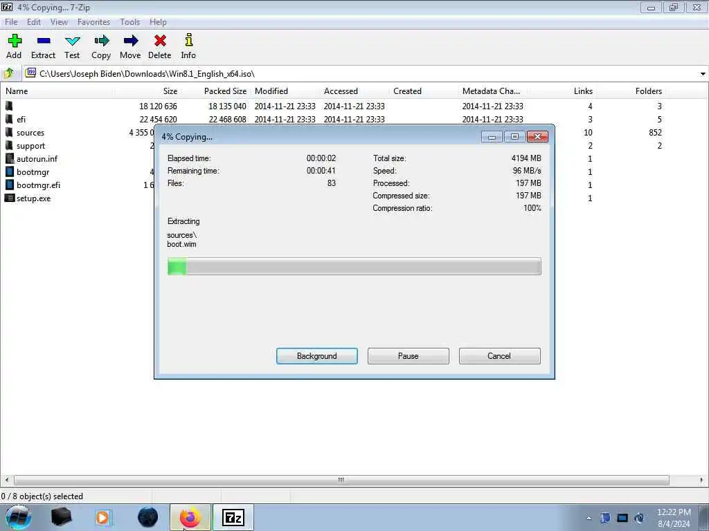
Task: Open Firefox from the taskbar
Action: (190, 517)
